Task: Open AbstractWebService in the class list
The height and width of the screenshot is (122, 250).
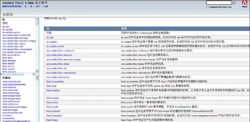Action: coord(12,113)
